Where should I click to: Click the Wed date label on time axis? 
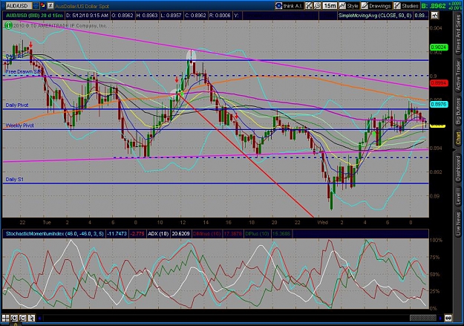(x=322, y=222)
